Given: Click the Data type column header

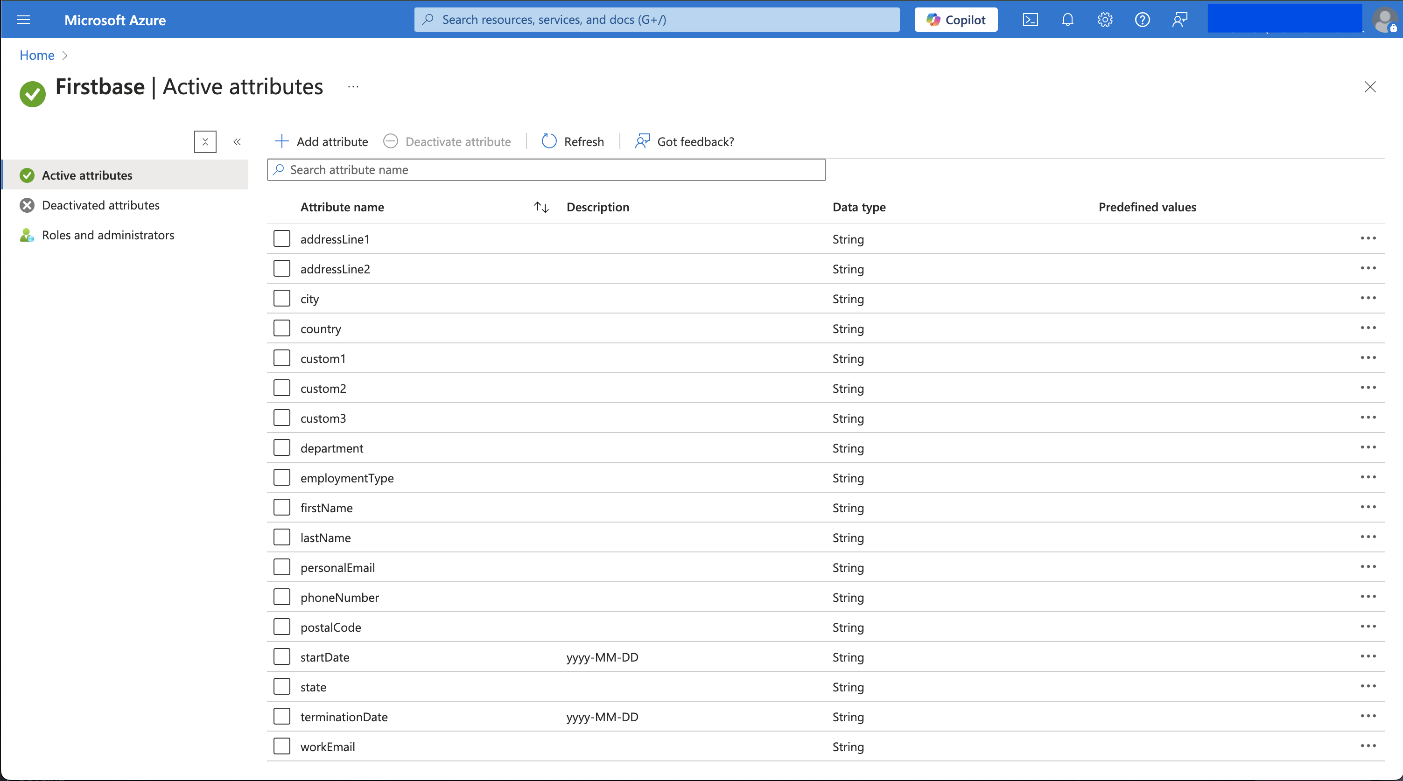Looking at the screenshot, I should pos(859,207).
